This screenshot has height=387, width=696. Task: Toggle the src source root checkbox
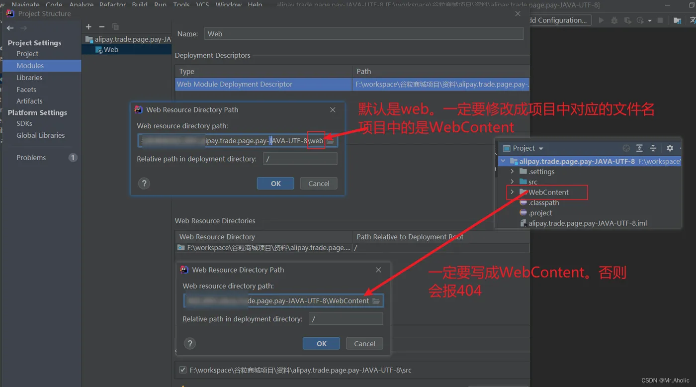(182, 370)
